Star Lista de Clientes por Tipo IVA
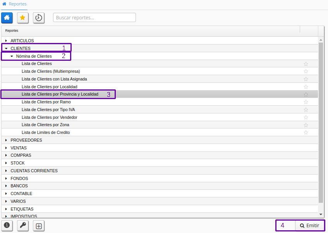 pos(306,110)
